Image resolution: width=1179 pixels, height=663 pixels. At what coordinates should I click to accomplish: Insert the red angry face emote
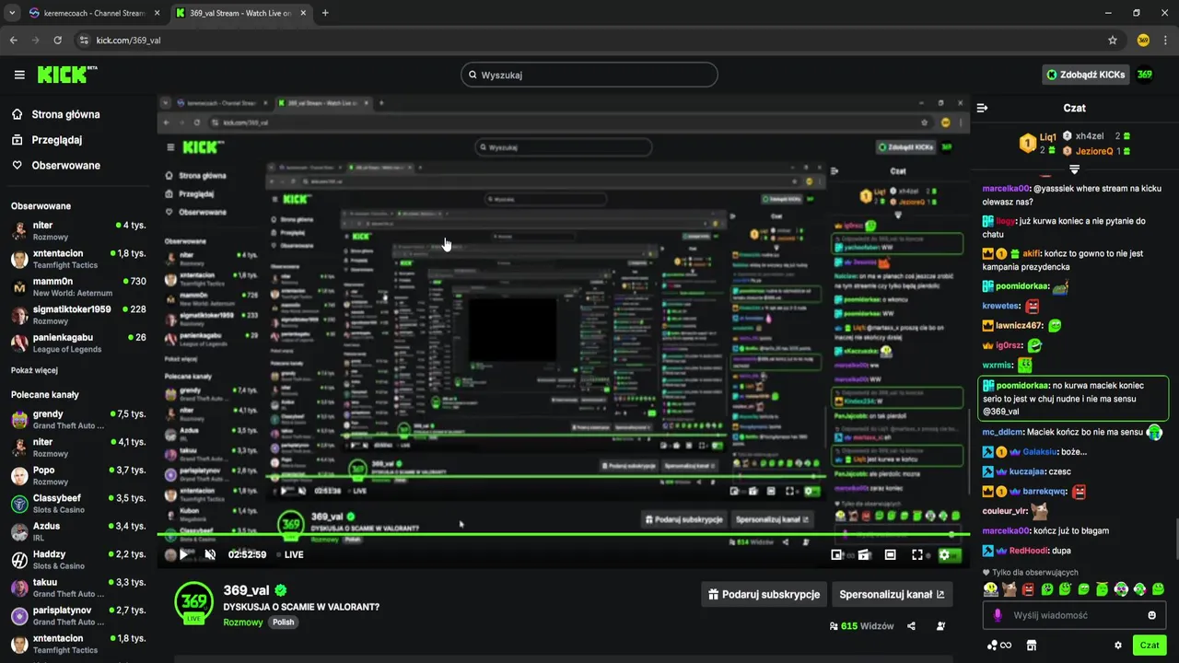tap(1028, 589)
